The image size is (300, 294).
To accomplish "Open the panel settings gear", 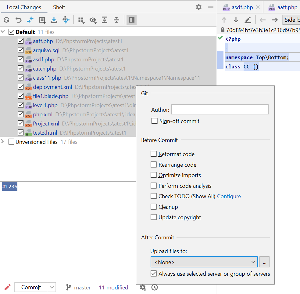I will point(199,7).
